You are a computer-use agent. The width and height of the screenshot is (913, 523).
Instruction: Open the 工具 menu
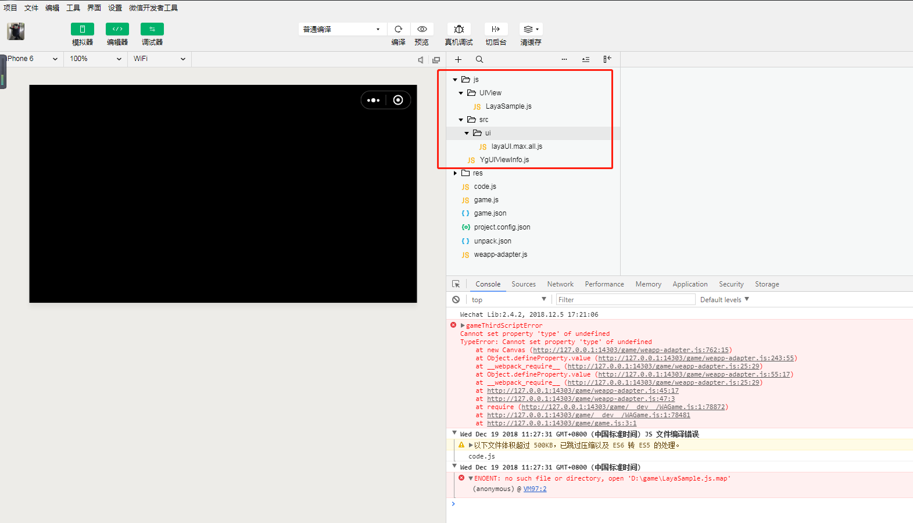(73, 8)
